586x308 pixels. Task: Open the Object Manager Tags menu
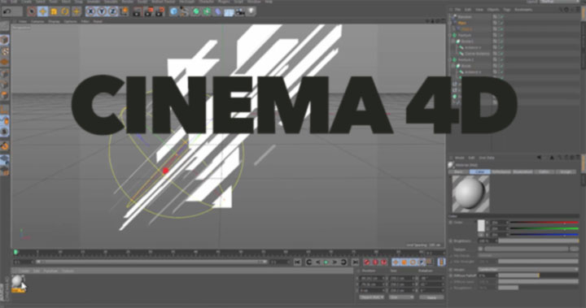[507, 10]
